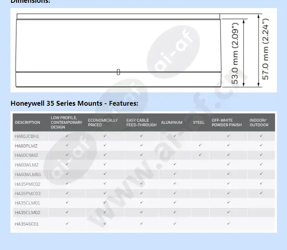Screen dimensions: 287x250
Task: Click the 57.0 mm (2.24") dimension label
Action: click(x=265, y=49)
